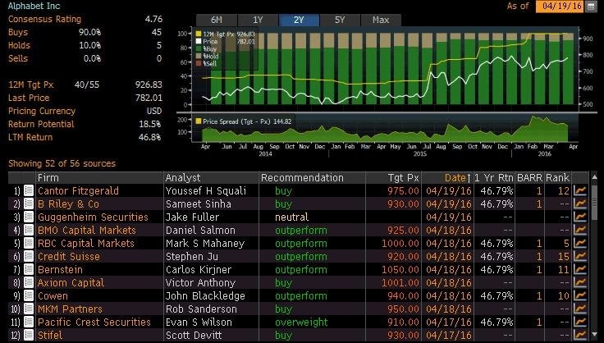Show chart icon for RBC Capital Markets row

[579, 243]
